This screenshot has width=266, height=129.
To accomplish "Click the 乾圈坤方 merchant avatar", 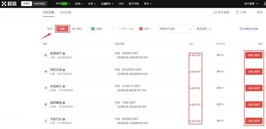I will pyautogui.click(x=46, y=55).
